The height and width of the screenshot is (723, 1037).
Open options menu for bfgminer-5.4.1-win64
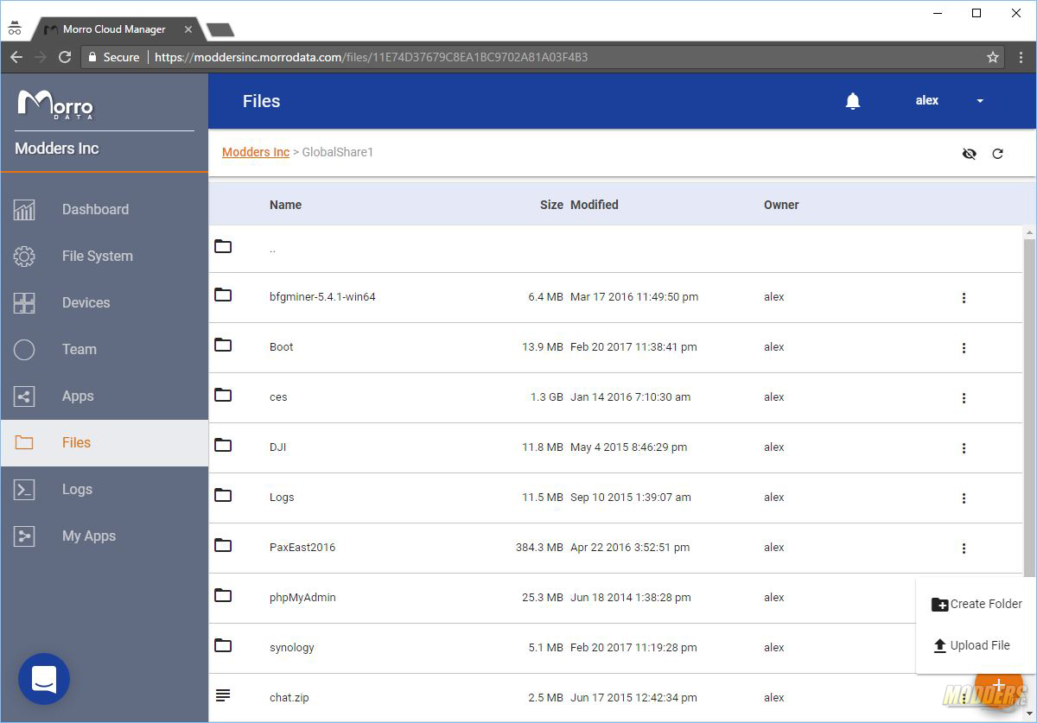[964, 297]
